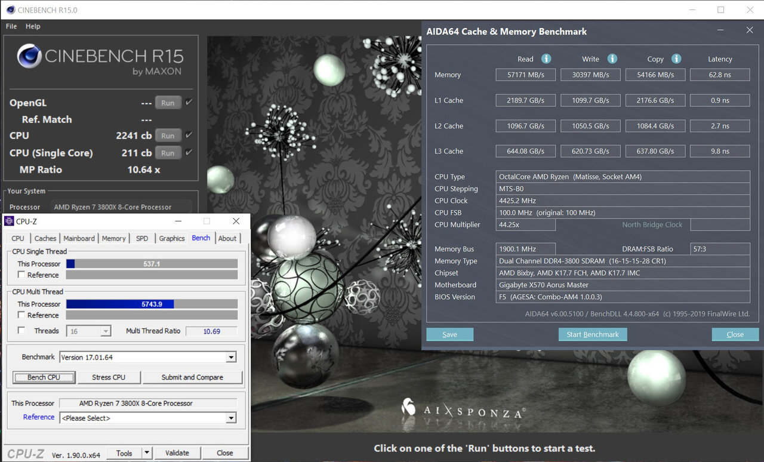Click the Multi Thread score bar 5743.9
The height and width of the screenshot is (462, 764).
(152, 304)
